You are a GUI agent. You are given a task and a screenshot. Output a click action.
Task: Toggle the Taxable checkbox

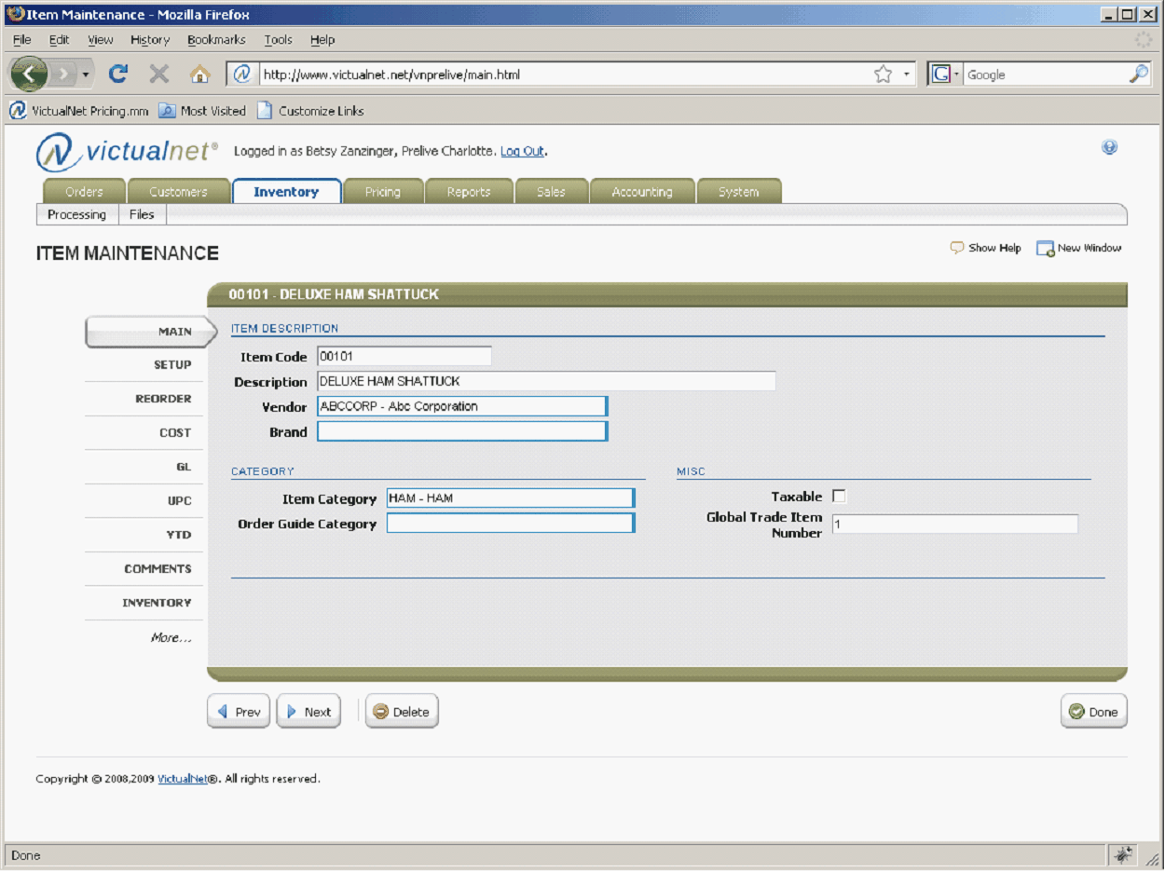839,497
